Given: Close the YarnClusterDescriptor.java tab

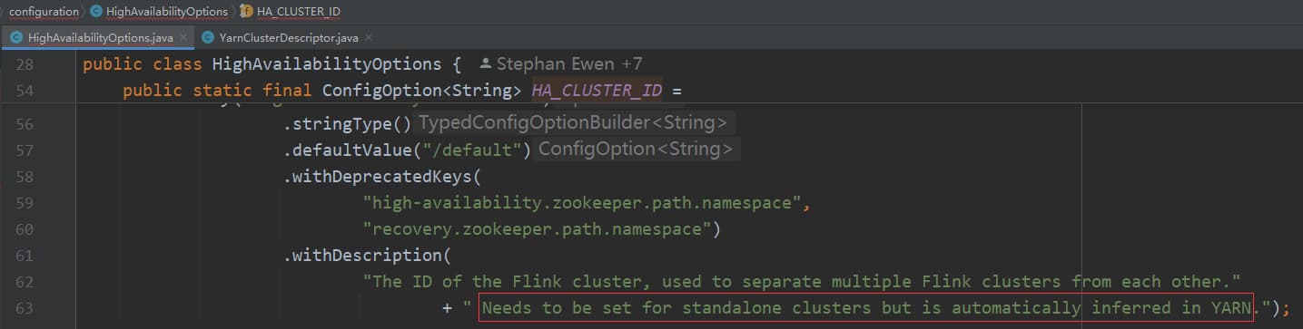Looking at the screenshot, I should 368,38.
